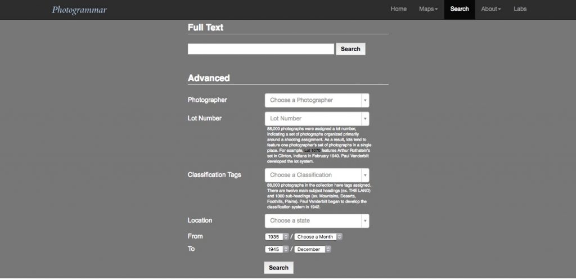Screen dimensions: 576x279
Task: Open the Choose a Photographer dropdown
Action: pyautogui.click(x=313, y=100)
